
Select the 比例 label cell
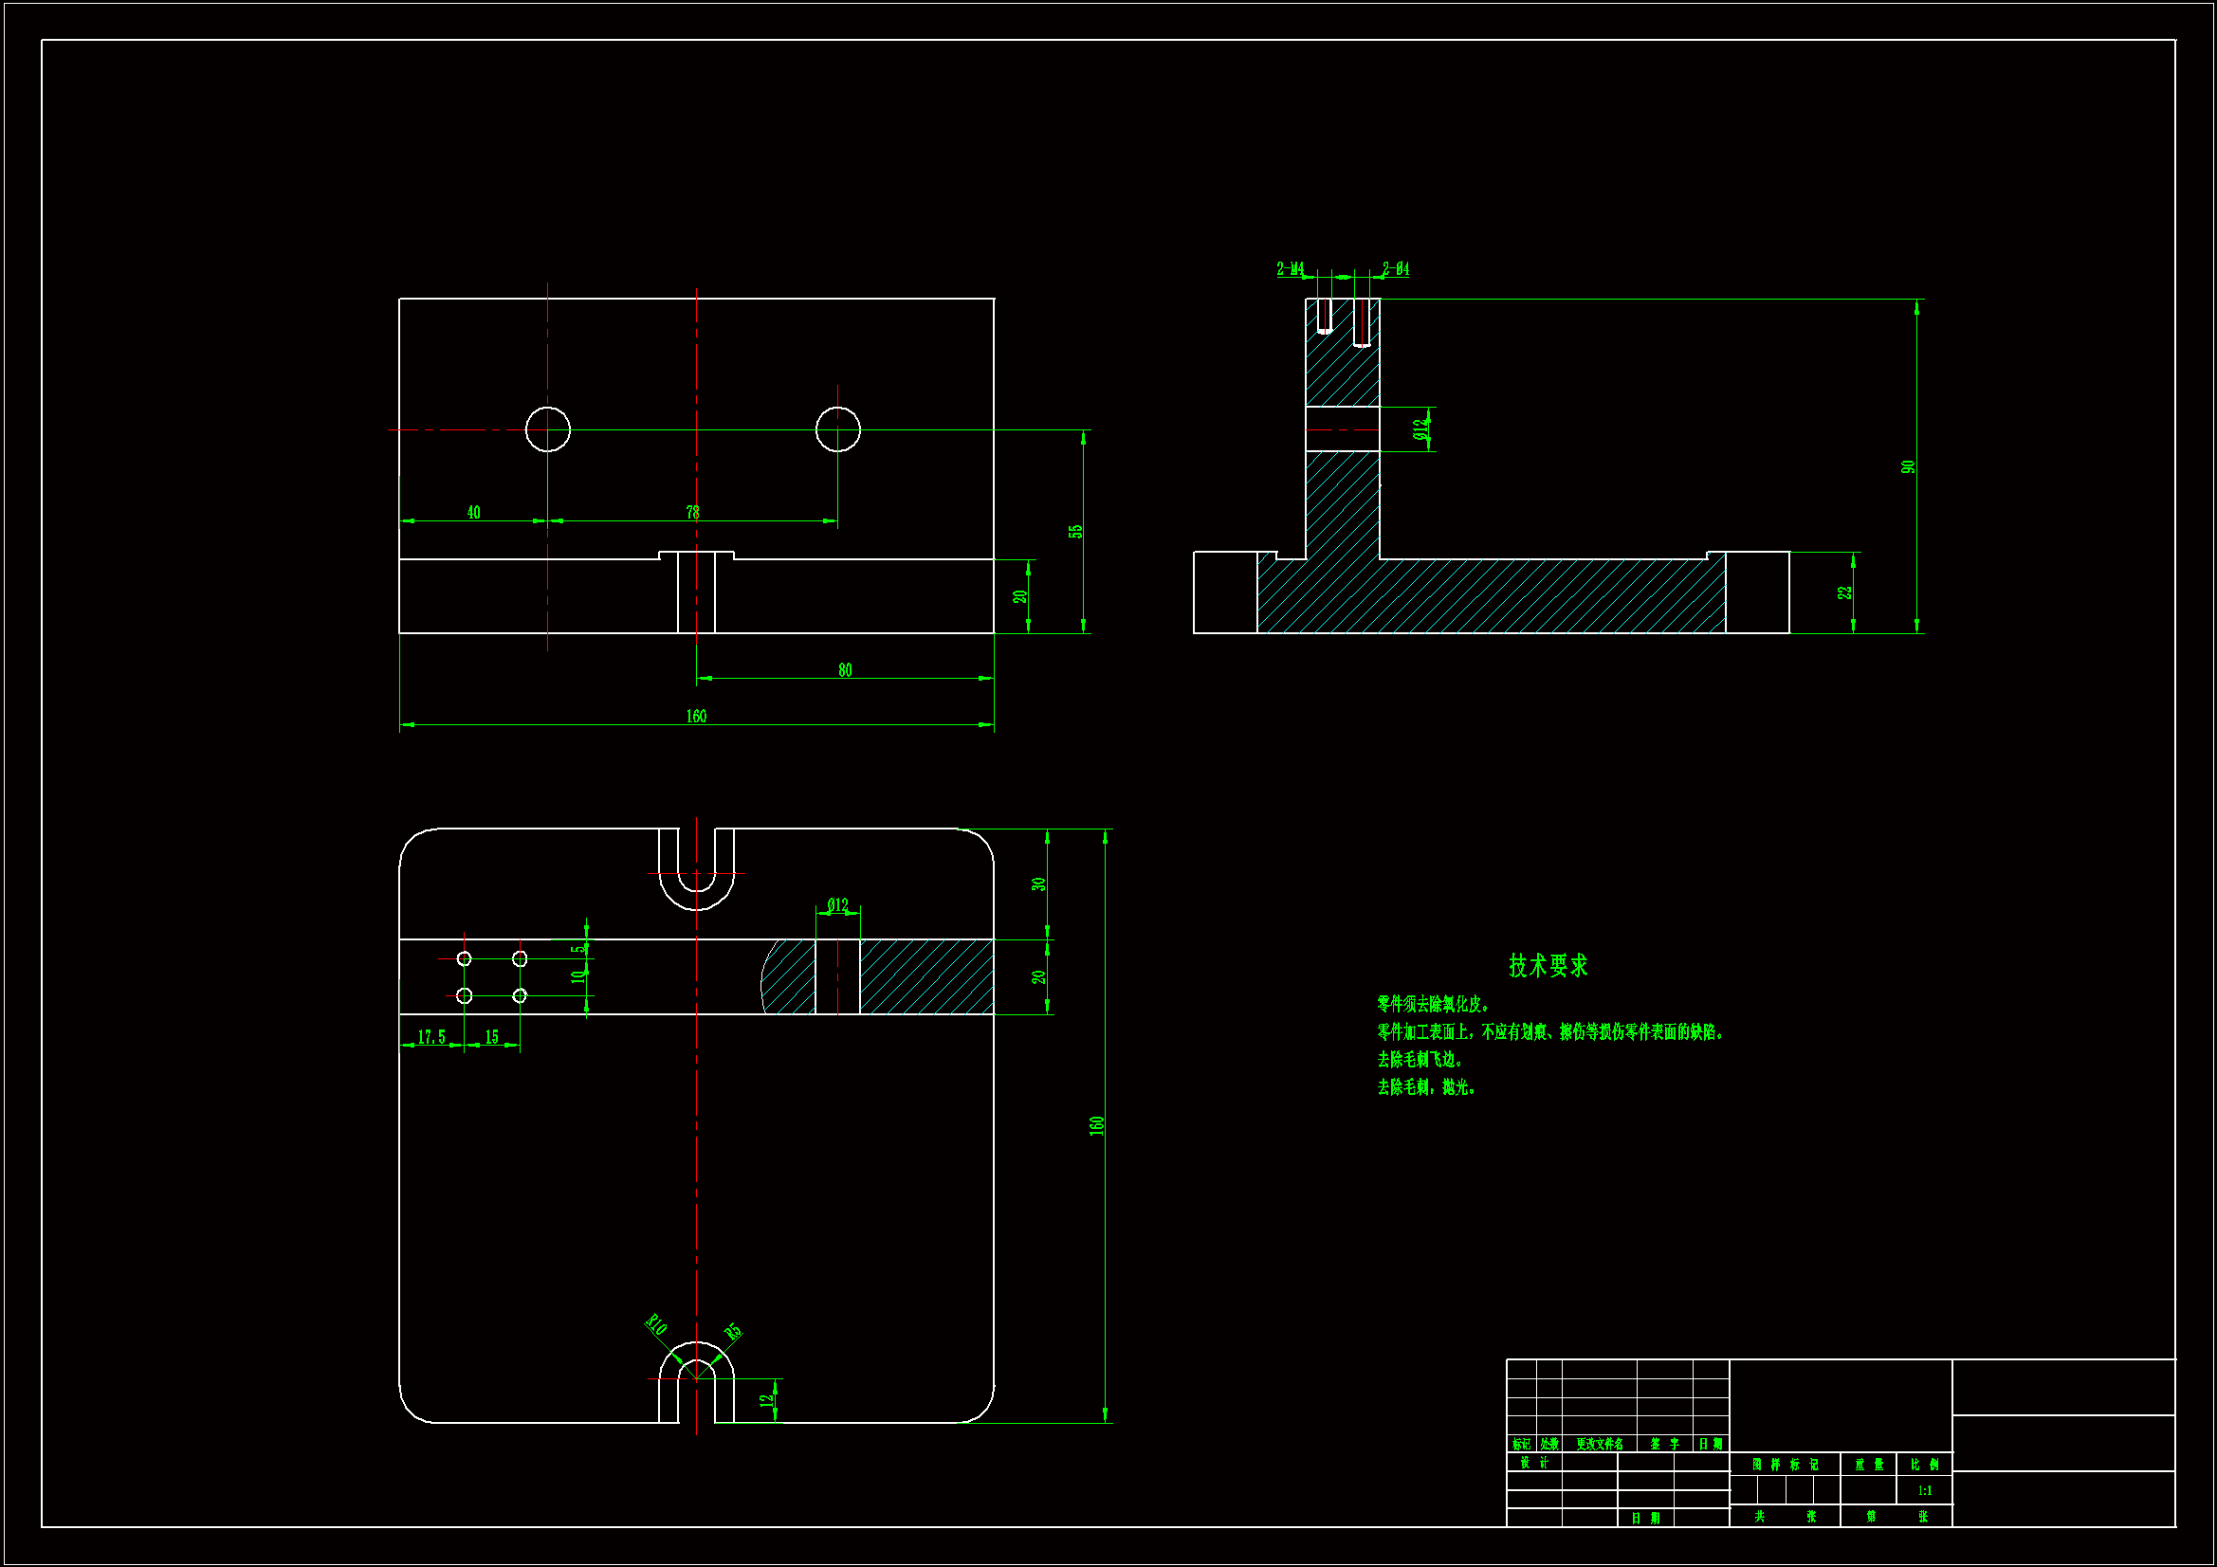coord(1924,1465)
